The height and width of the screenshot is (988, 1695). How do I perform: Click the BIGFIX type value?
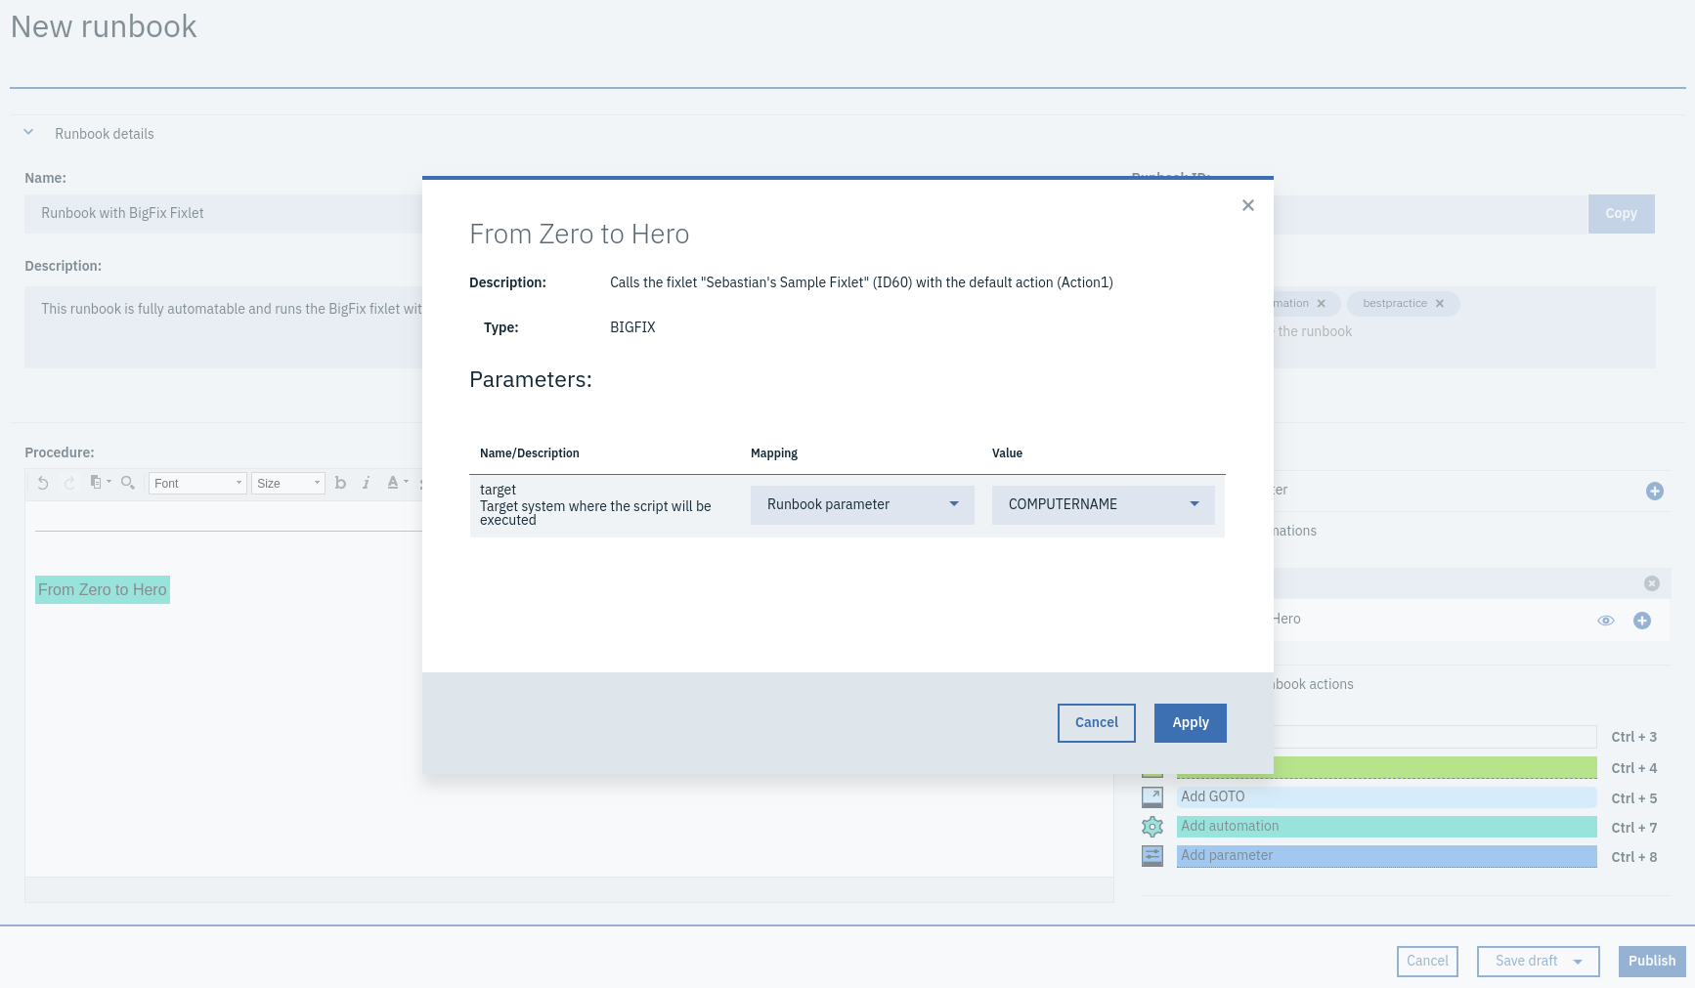pos(632,327)
